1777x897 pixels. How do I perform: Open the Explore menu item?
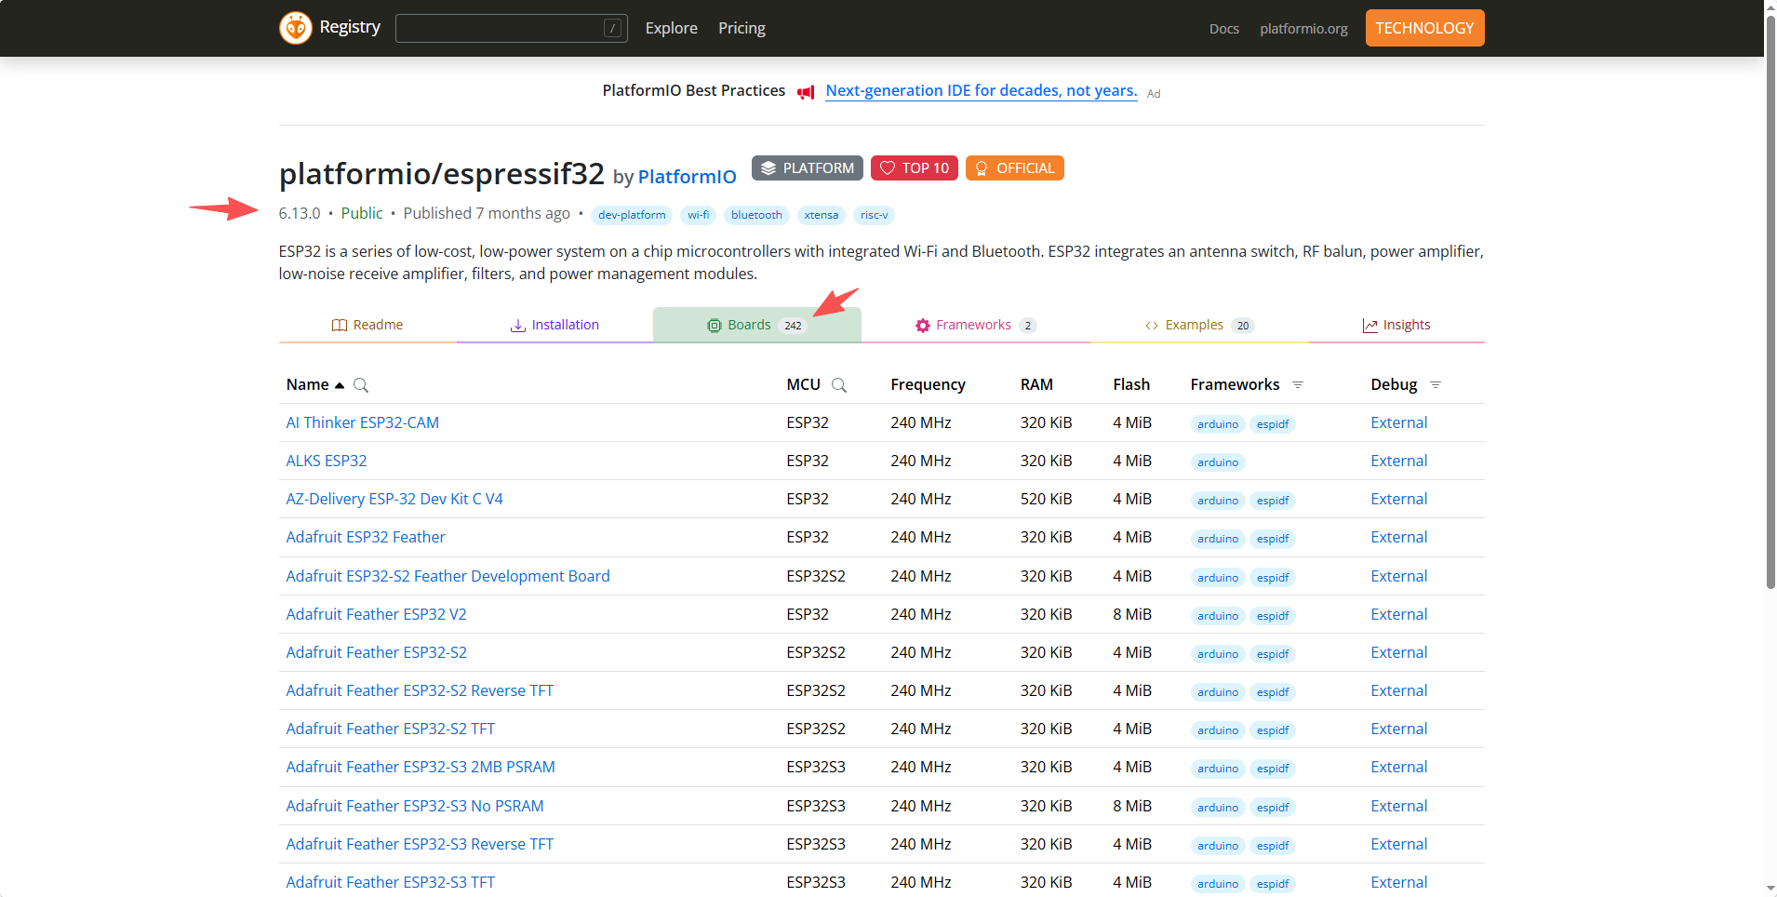pos(671,28)
